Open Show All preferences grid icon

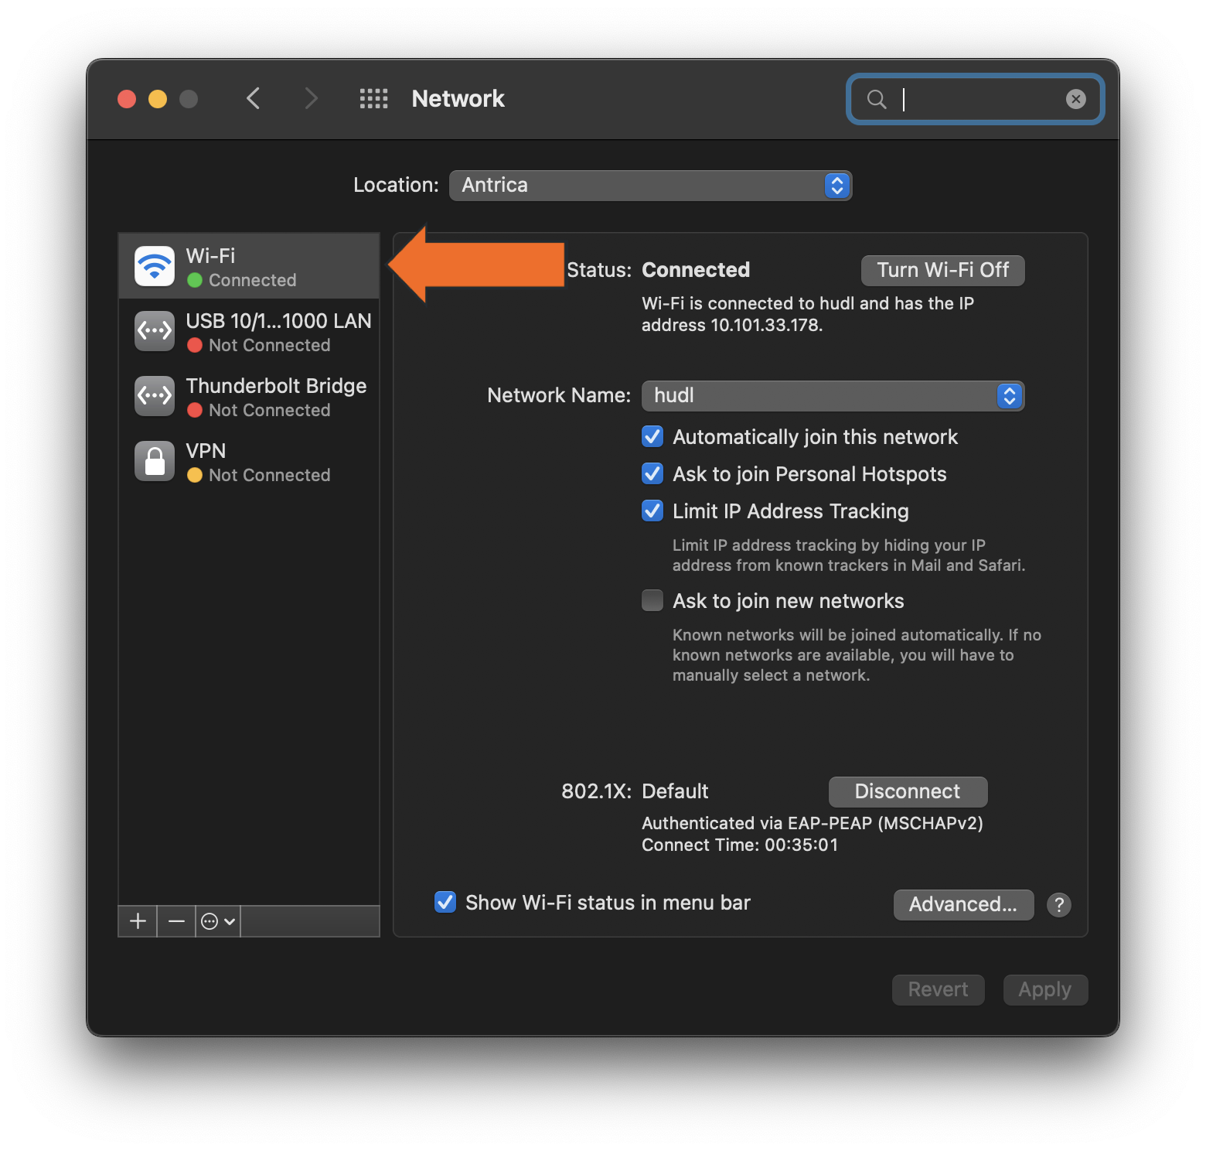pos(373,98)
